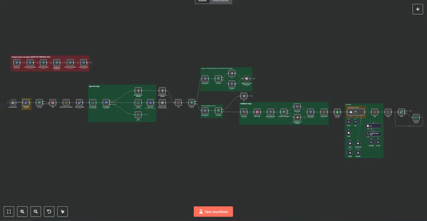427x221 pixels.
Task: Open the from-me If node
Action: [x=192, y=103]
